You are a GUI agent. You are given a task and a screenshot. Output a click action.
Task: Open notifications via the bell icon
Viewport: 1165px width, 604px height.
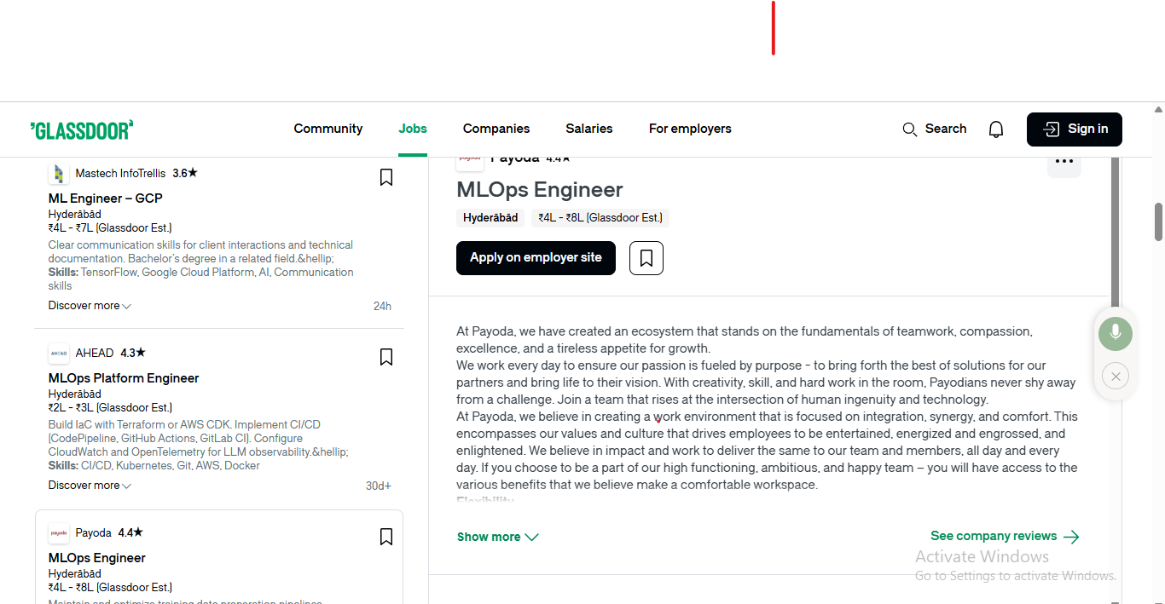pyautogui.click(x=995, y=129)
